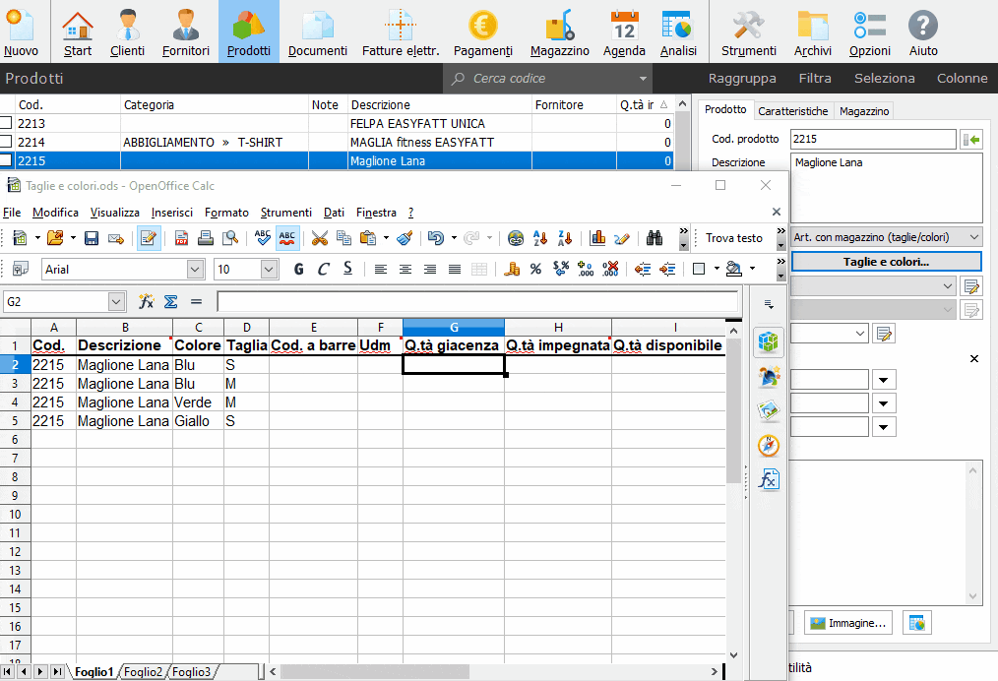Open the Fornitori section
The width and height of the screenshot is (998, 681).
(x=186, y=31)
